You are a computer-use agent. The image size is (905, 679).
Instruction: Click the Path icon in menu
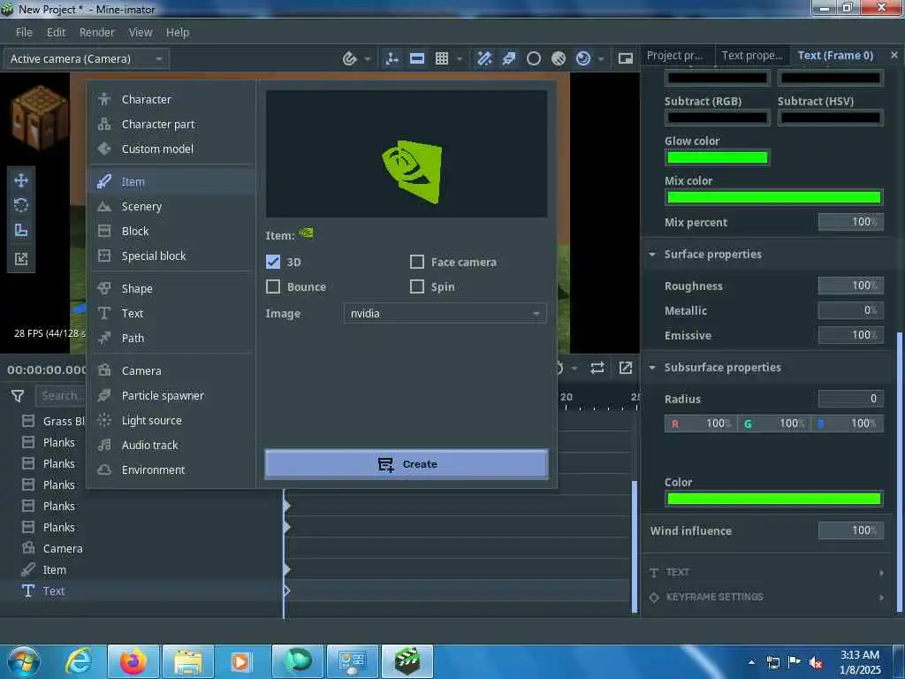(104, 338)
